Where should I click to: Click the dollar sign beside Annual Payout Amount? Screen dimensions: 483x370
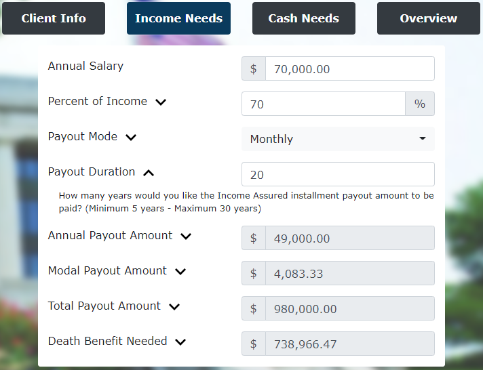254,238
